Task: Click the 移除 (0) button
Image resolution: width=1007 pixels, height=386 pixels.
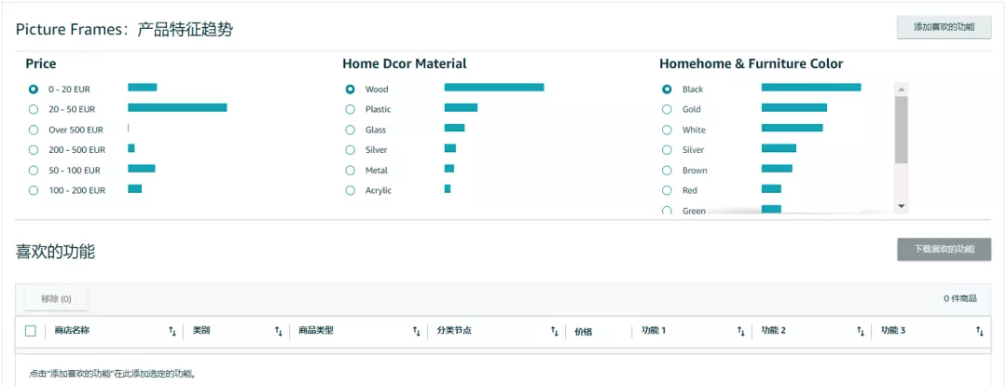Action: tap(56, 298)
